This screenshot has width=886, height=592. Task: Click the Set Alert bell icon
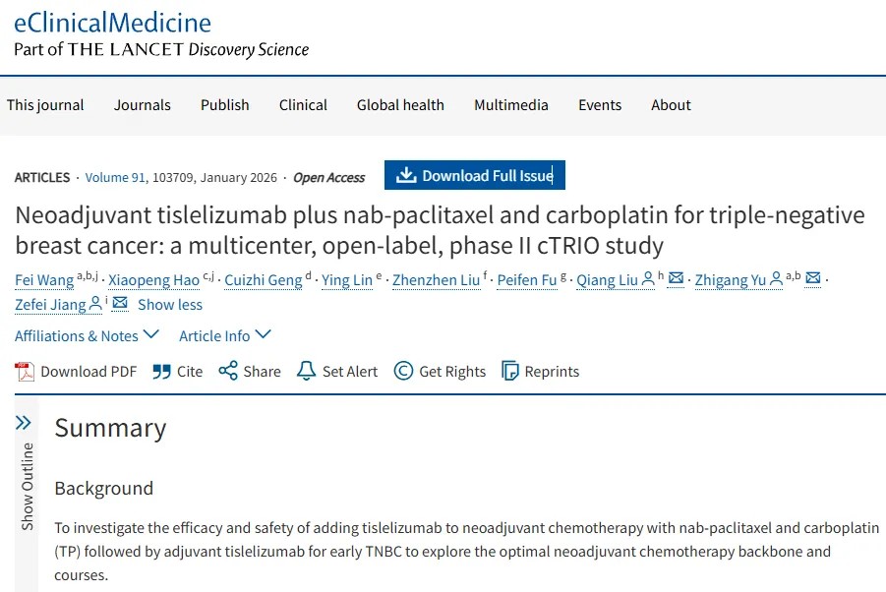click(307, 371)
